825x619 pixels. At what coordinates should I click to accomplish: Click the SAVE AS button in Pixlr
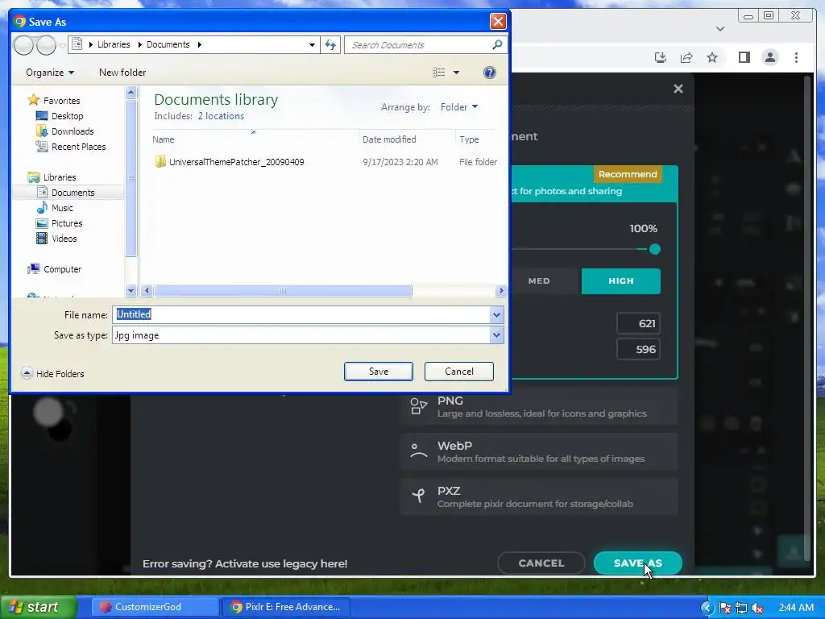click(638, 563)
